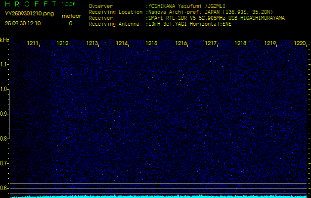Click the 1211 time marker
The width and height of the screenshot is (311, 198).
coord(33,44)
